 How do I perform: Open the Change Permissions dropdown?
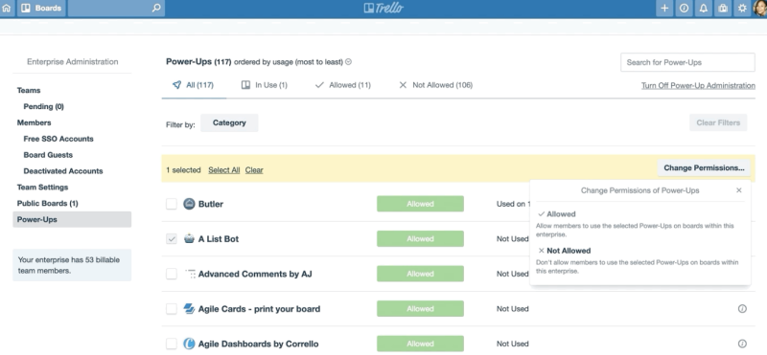click(704, 168)
